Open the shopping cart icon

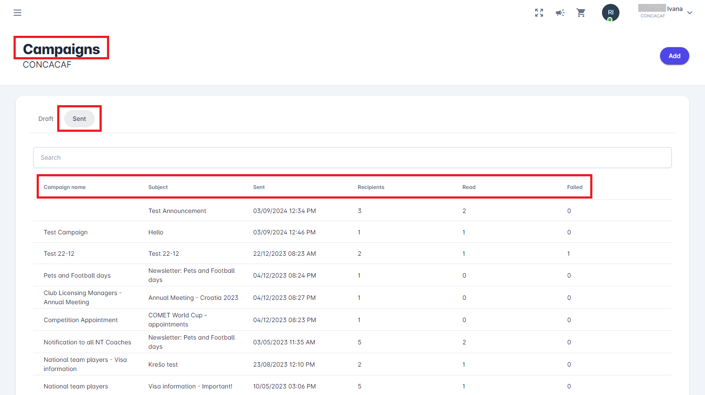pos(581,13)
